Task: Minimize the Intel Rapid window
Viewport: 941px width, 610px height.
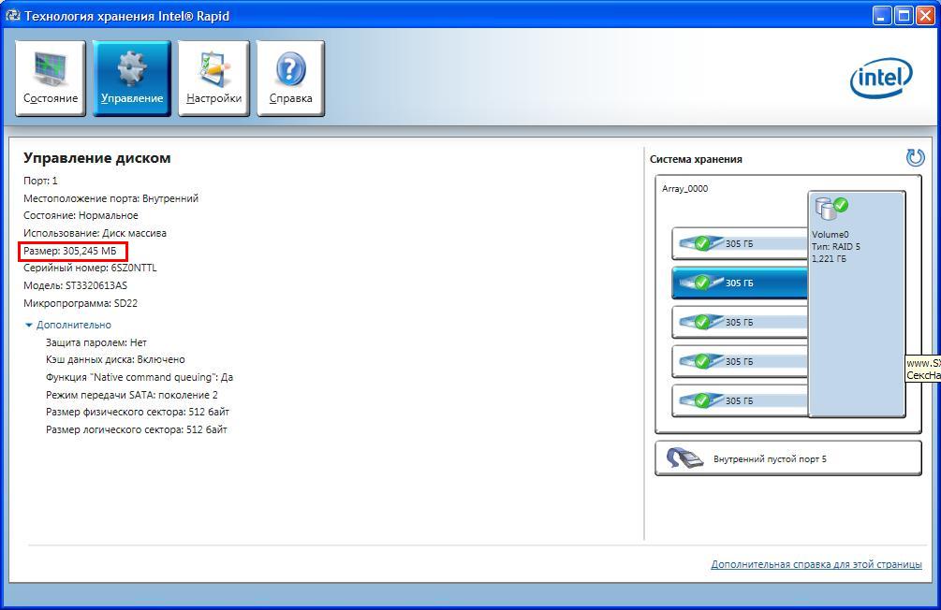Action: coord(882,16)
